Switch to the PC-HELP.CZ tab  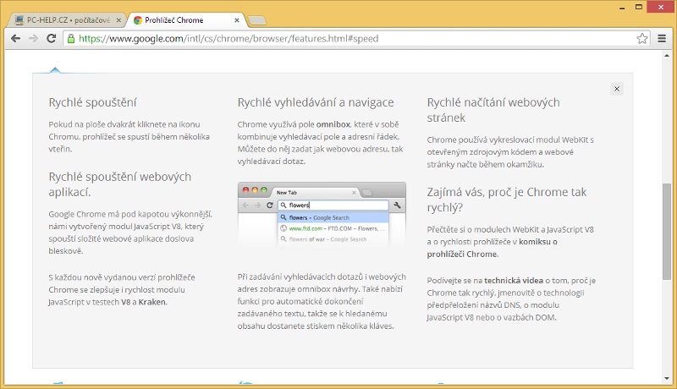pos(63,19)
